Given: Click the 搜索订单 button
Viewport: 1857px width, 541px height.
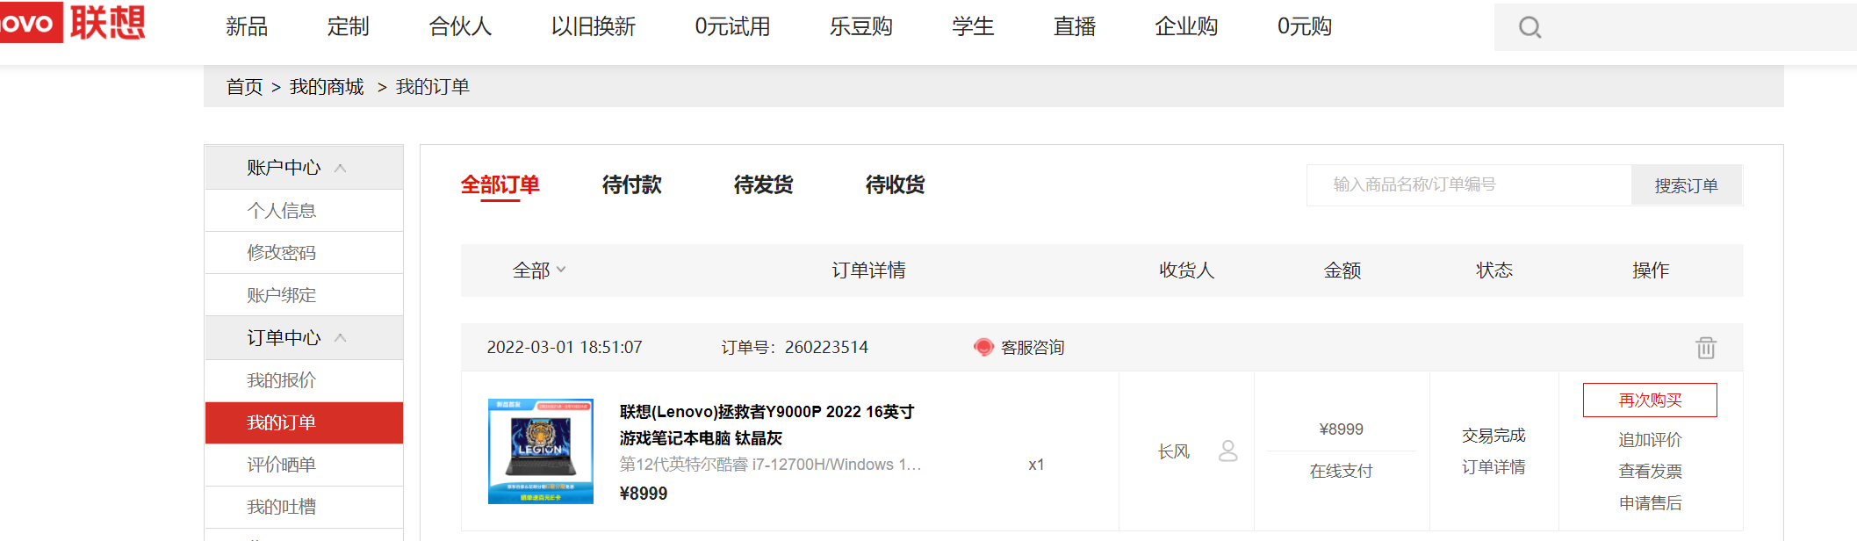Looking at the screenshot, I should pyautogui.click(x=1687, y=185).
